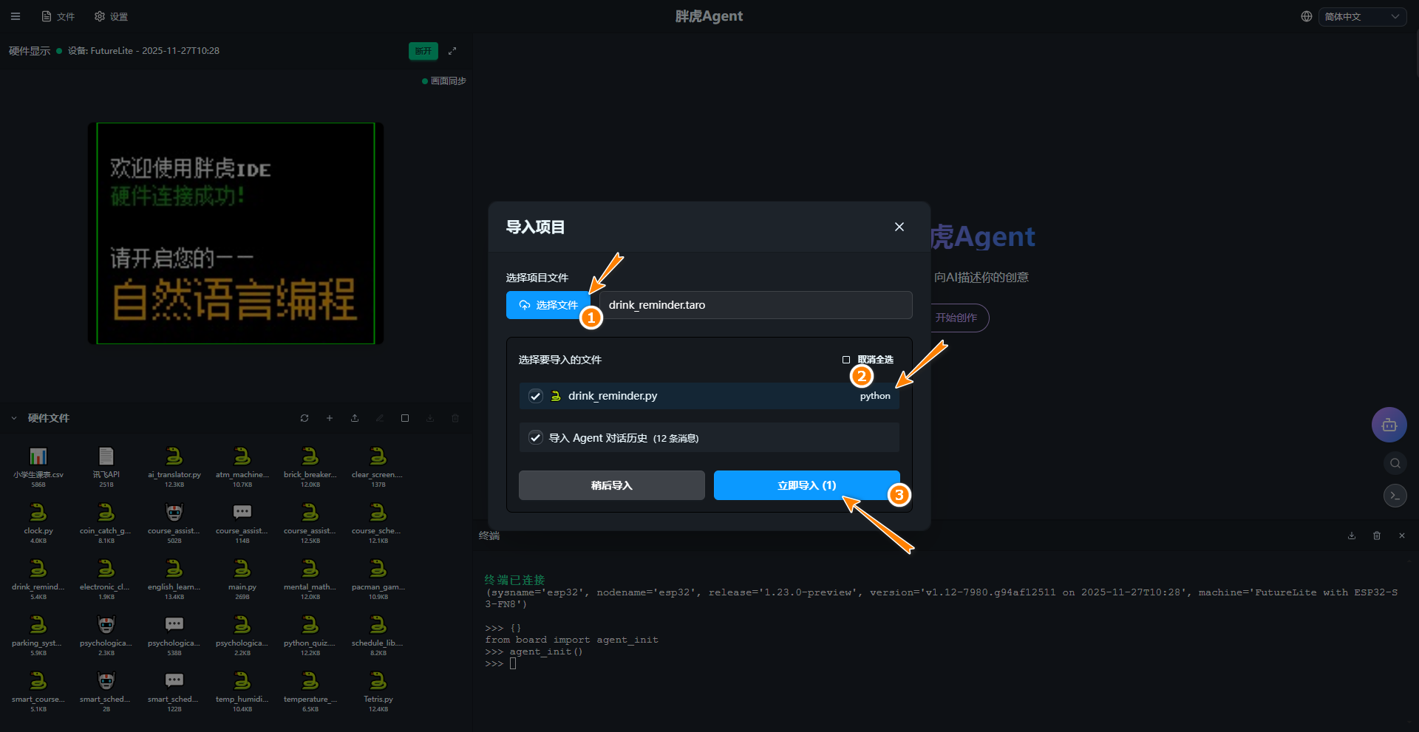This screenshot has width=1419, height=732.
Task: Clear the terminal with the trash icon
Action: [1377, 536]
